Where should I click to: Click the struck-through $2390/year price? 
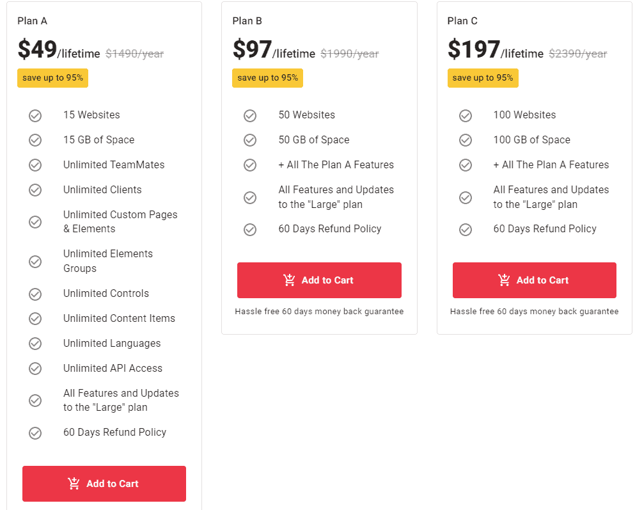click(x=577, y=54)
